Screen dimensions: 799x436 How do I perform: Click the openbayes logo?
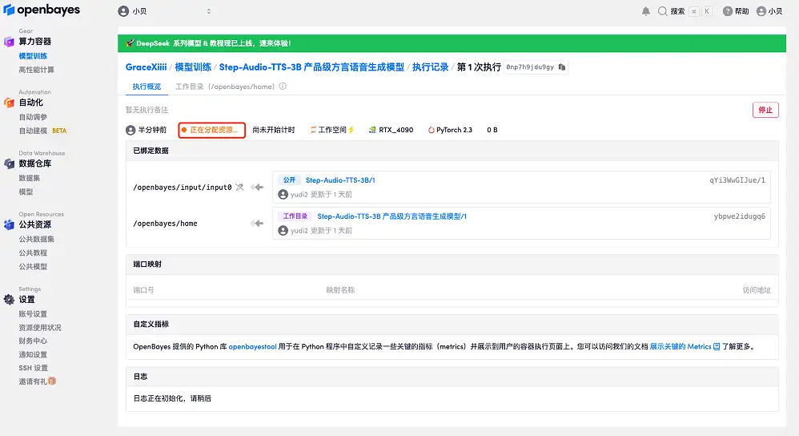(42, 10)
